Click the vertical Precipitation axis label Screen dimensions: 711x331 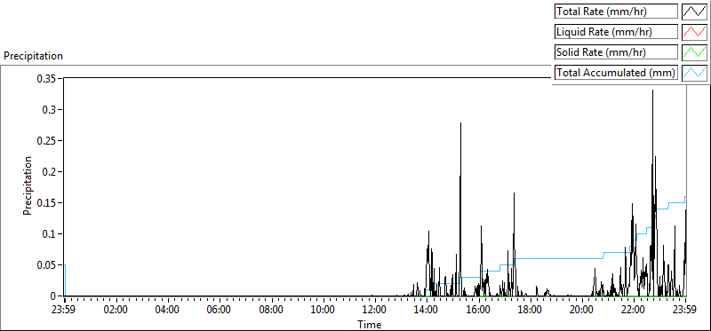(x=28, y=186)
